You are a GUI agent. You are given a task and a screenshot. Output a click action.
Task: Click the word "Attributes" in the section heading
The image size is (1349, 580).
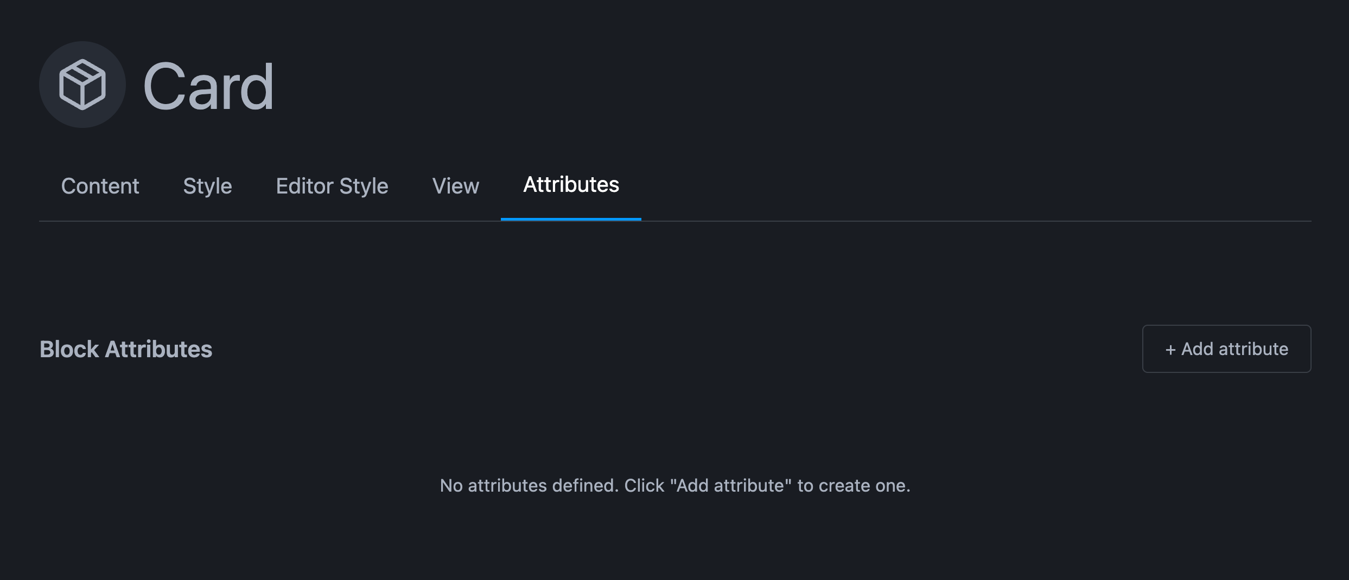pyautogui.click(x=158, y=349)
